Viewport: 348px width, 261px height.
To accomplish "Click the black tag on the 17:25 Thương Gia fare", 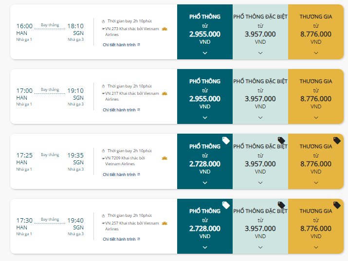I will point(337,140).
